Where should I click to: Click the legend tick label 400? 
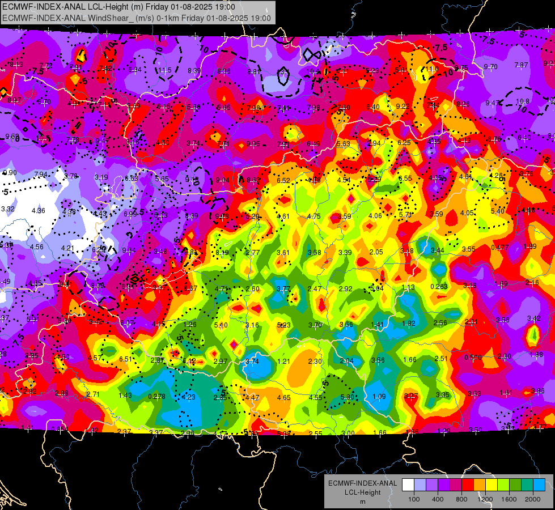pos(438,499)
